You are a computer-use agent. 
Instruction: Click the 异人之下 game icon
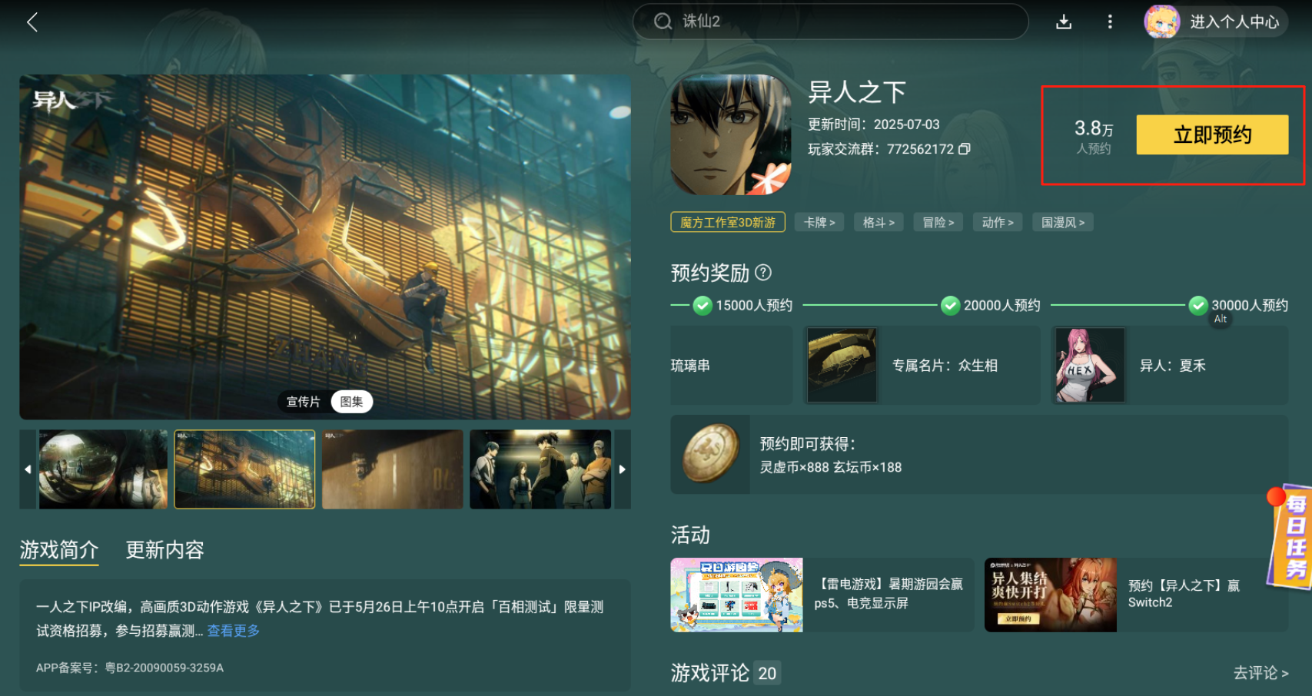point(730,134)
